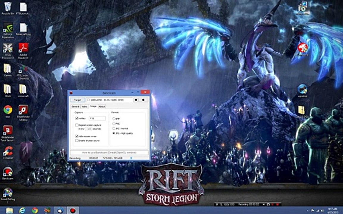Image resolution: width=343 pixels, height=214 pixels.
Task: Switch to Bandicam on the taskbar
Action: coord(73,210)
